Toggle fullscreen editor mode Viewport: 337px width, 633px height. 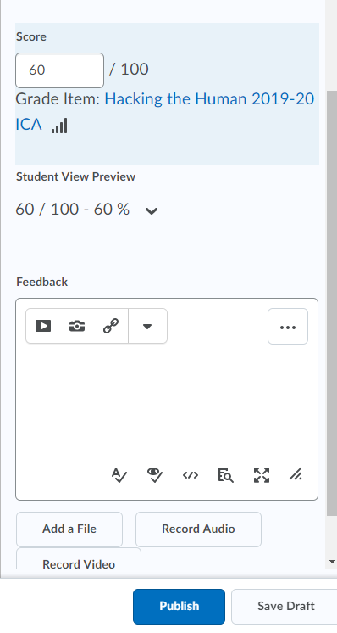(262, 475)
